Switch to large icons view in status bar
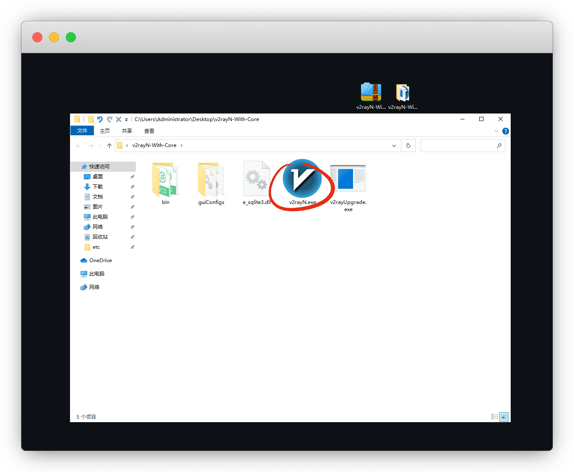Viewport: 574px width, 472px height. pos(504,417)
